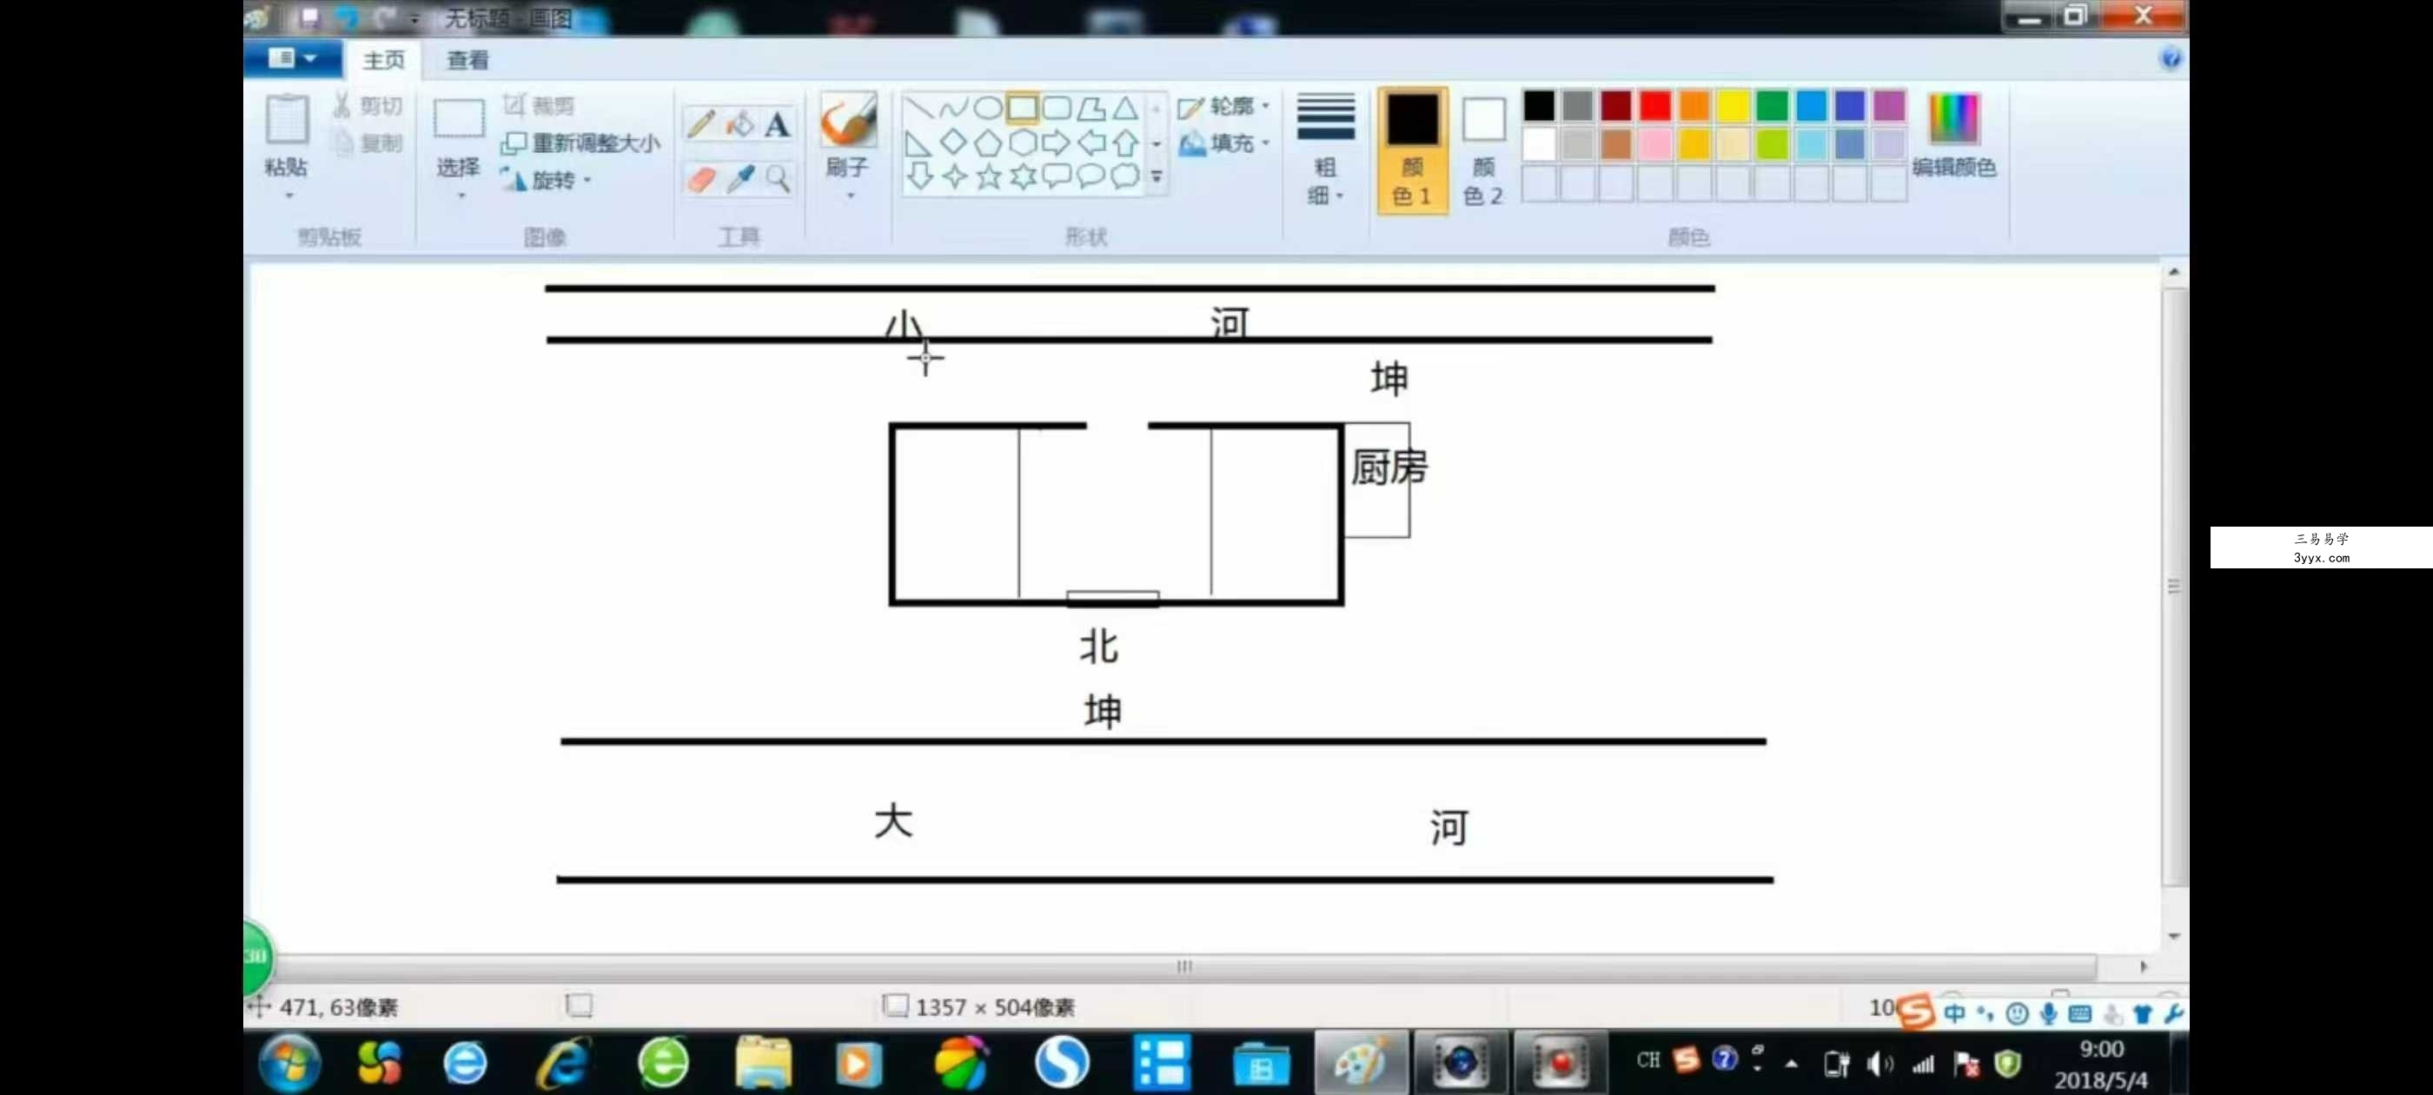Choose the Four-point star shape
The height and width of the screenshot is (1095, 2433).
point(953,176)
